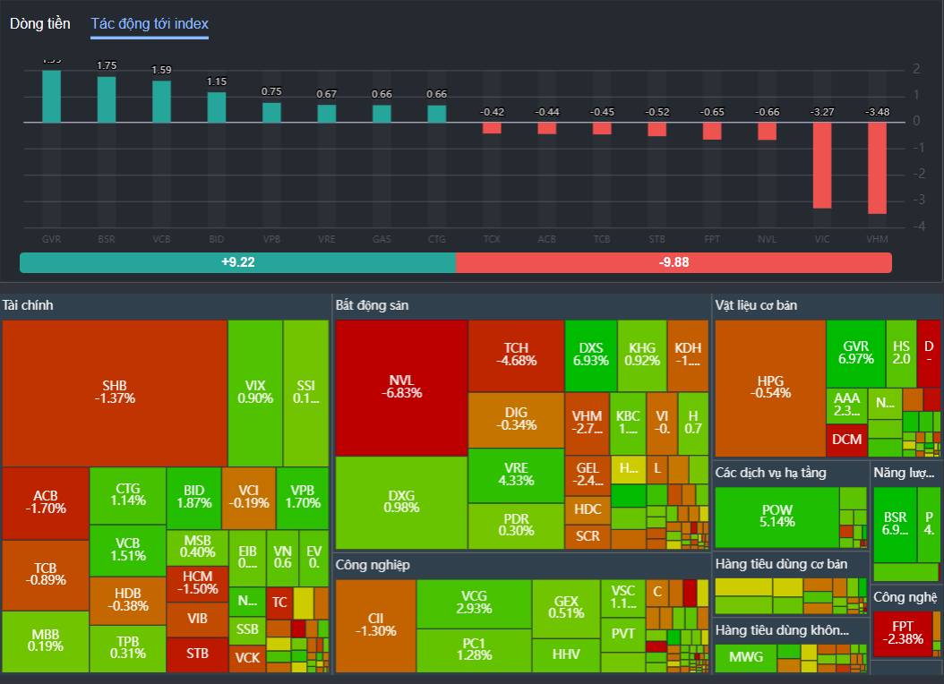The height and width of the screenshot is (684, 944).
Task: Open the DIG -0.34% tile
Action: tap(516, 420)
